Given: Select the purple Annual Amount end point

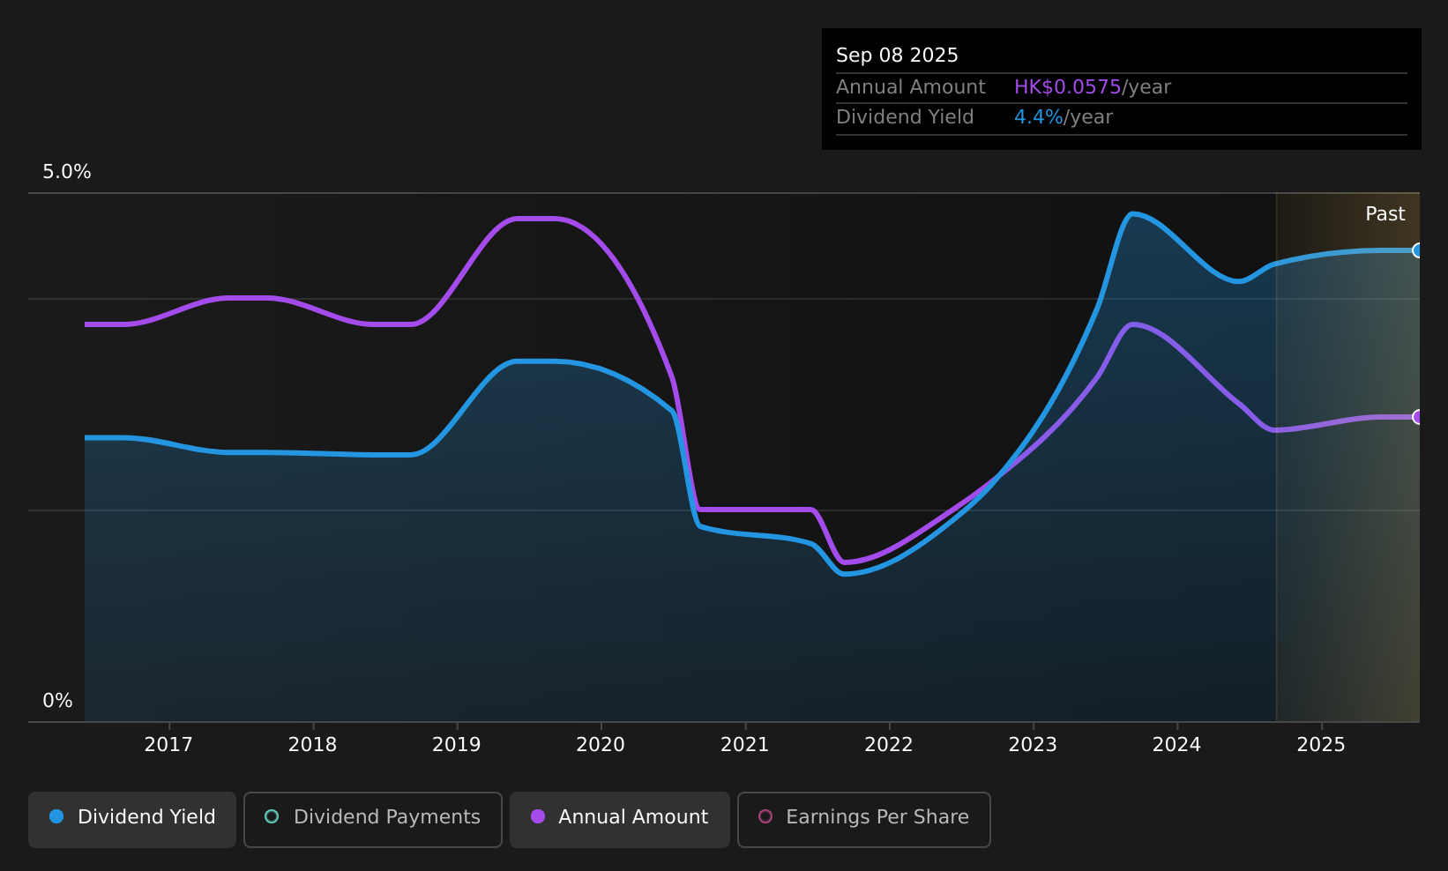Looking at the screenshot, I should [1418, 417].
